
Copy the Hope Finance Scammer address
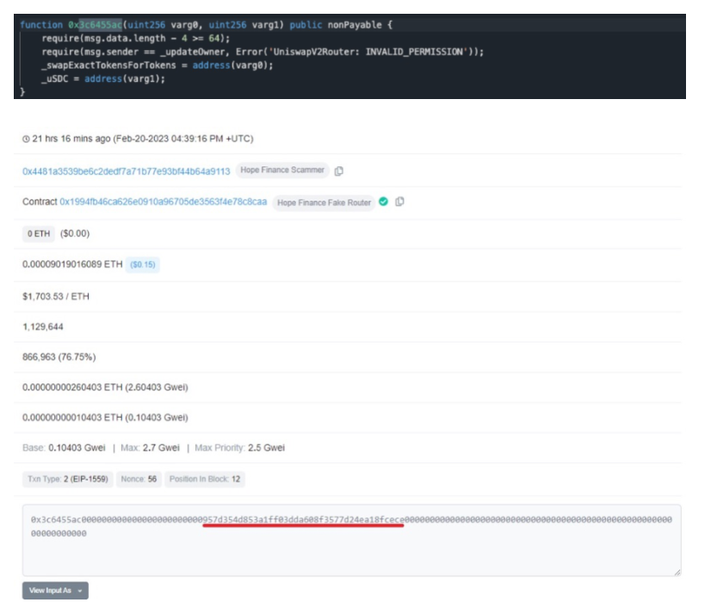point(339,171)
